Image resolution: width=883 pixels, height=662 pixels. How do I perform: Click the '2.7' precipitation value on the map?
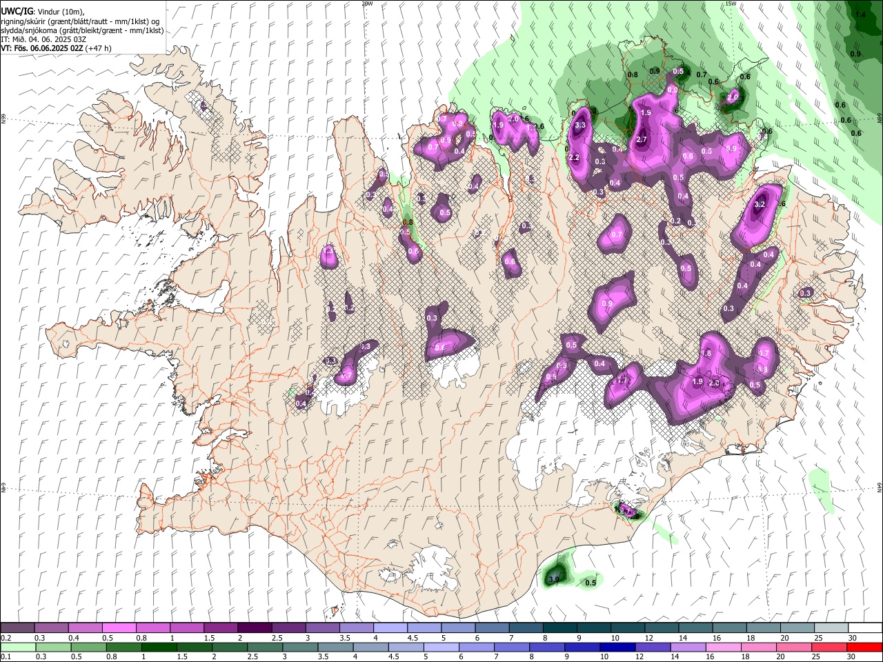[x=642, y=140]
